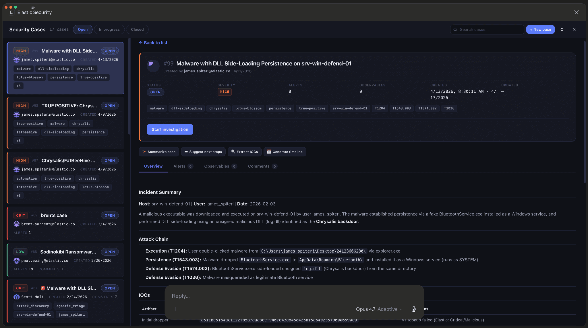Expand the +3 hidden tags on case #98
The height and width of the screenshot is (328, 588).
pyautogui.click(x=18, y=141)
